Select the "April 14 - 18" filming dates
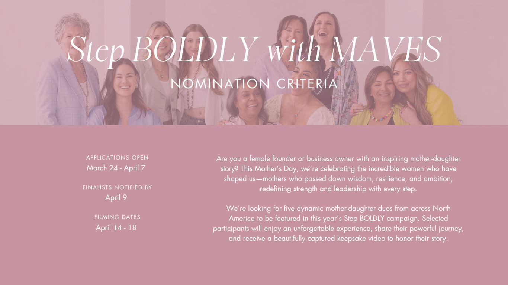Image resolution: width=508 pixels, height=285 pixels. pyautogui.click(x=116, y=227)
